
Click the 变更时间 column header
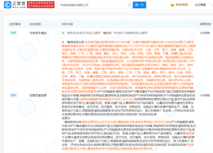205,24
